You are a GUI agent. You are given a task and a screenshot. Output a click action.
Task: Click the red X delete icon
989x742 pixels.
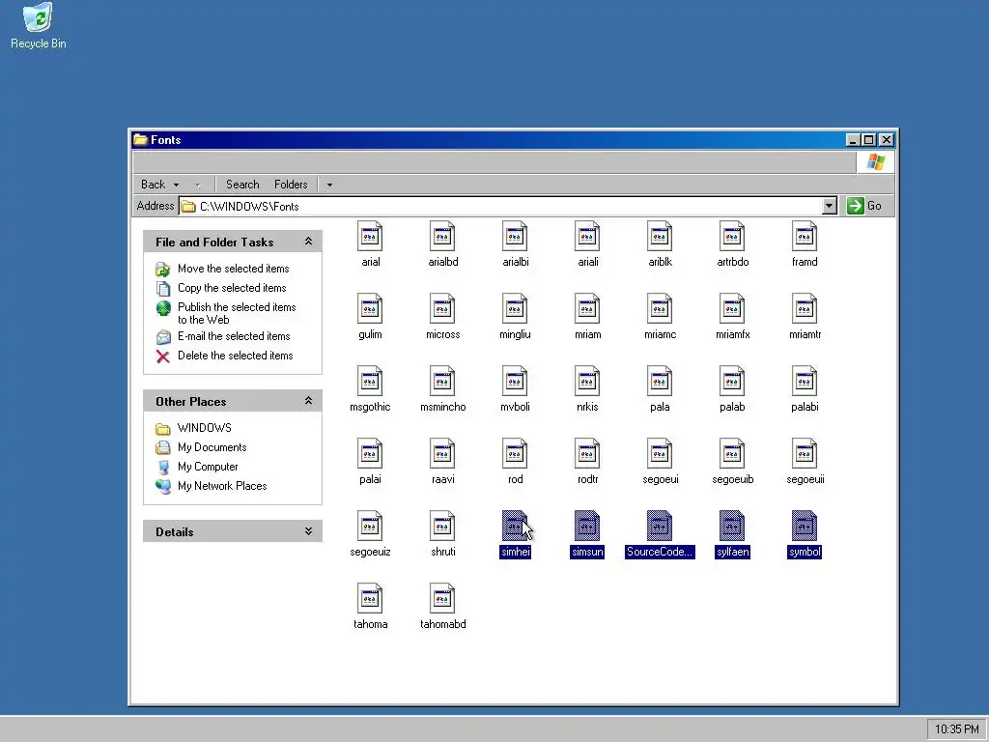tap(162, 357)
